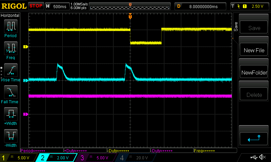Click the orange trigger position marker
Viewport: 271px width, 162px height.
click(x=130, y=16)
